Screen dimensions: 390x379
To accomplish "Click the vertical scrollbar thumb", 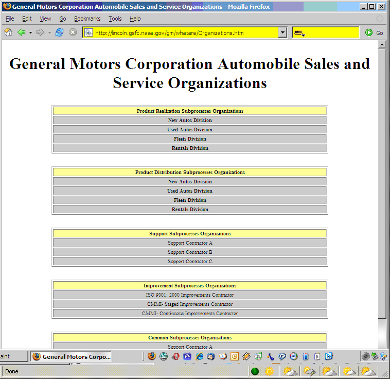I will tap(382, 183).
